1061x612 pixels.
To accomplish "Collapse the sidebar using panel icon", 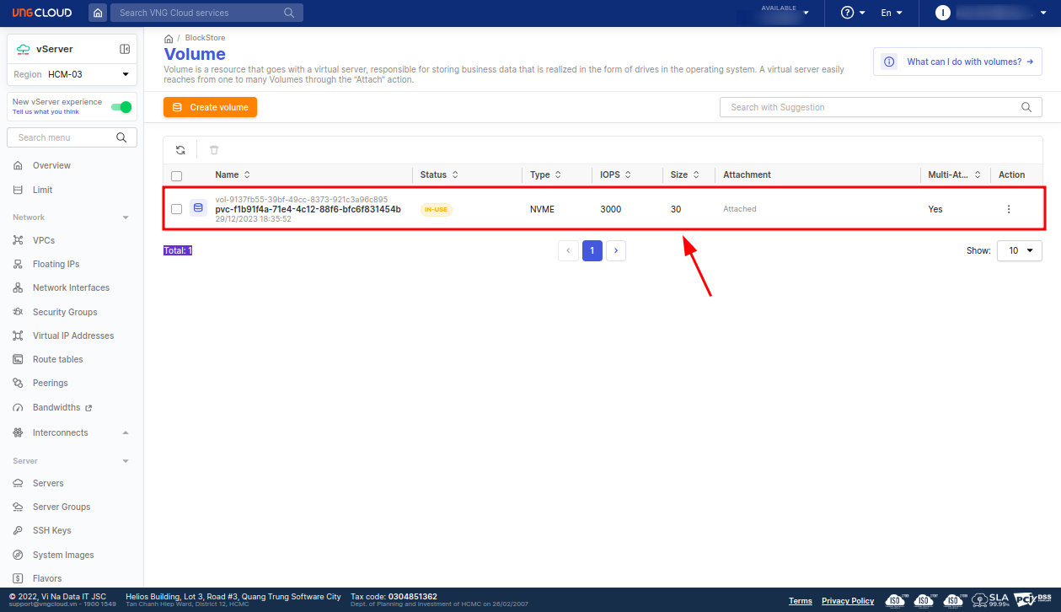I will pos(125,49).
